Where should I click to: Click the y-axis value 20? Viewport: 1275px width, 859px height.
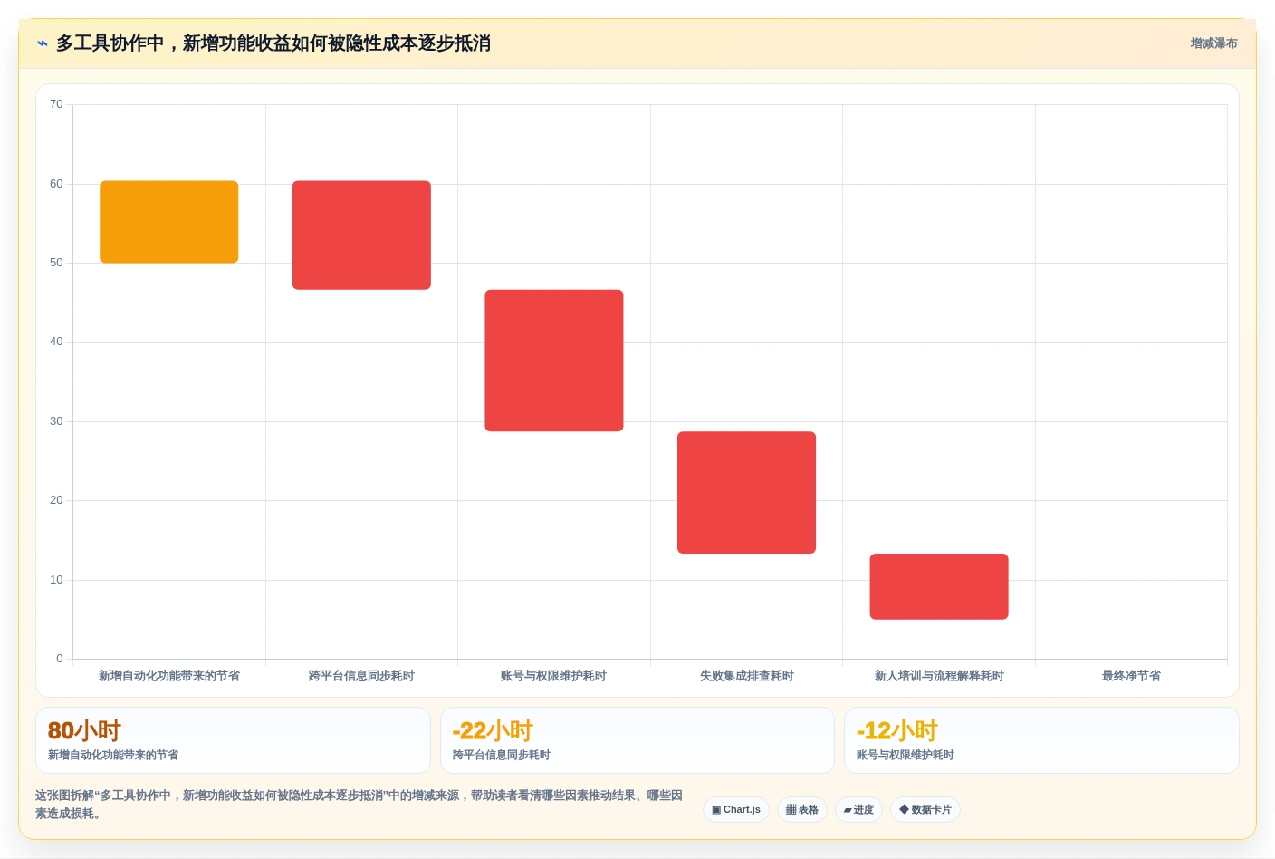(x=56, y=500)
